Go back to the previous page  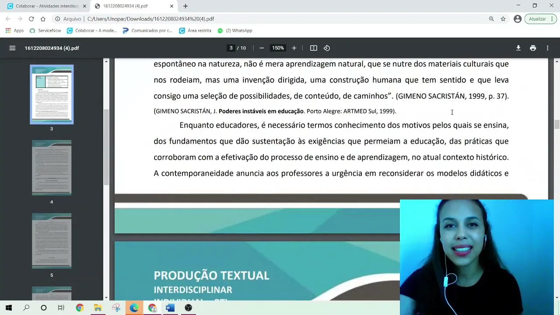8,19
